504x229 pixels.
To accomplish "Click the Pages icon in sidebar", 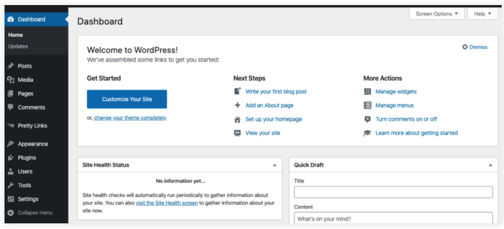I will pos(10,94).
